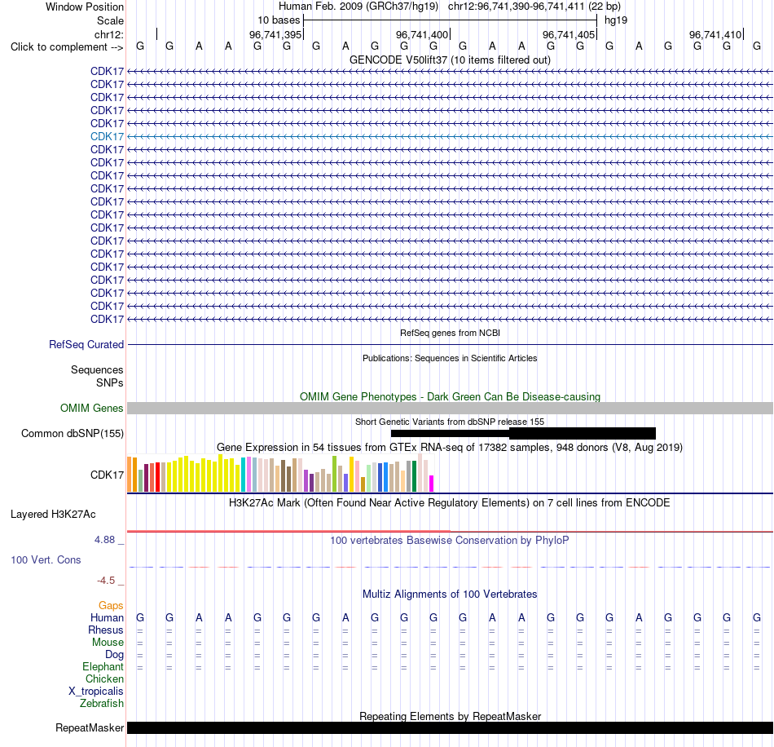Click the Chicken species label
Screen dimensions: 774x747
tap(104, 678)
